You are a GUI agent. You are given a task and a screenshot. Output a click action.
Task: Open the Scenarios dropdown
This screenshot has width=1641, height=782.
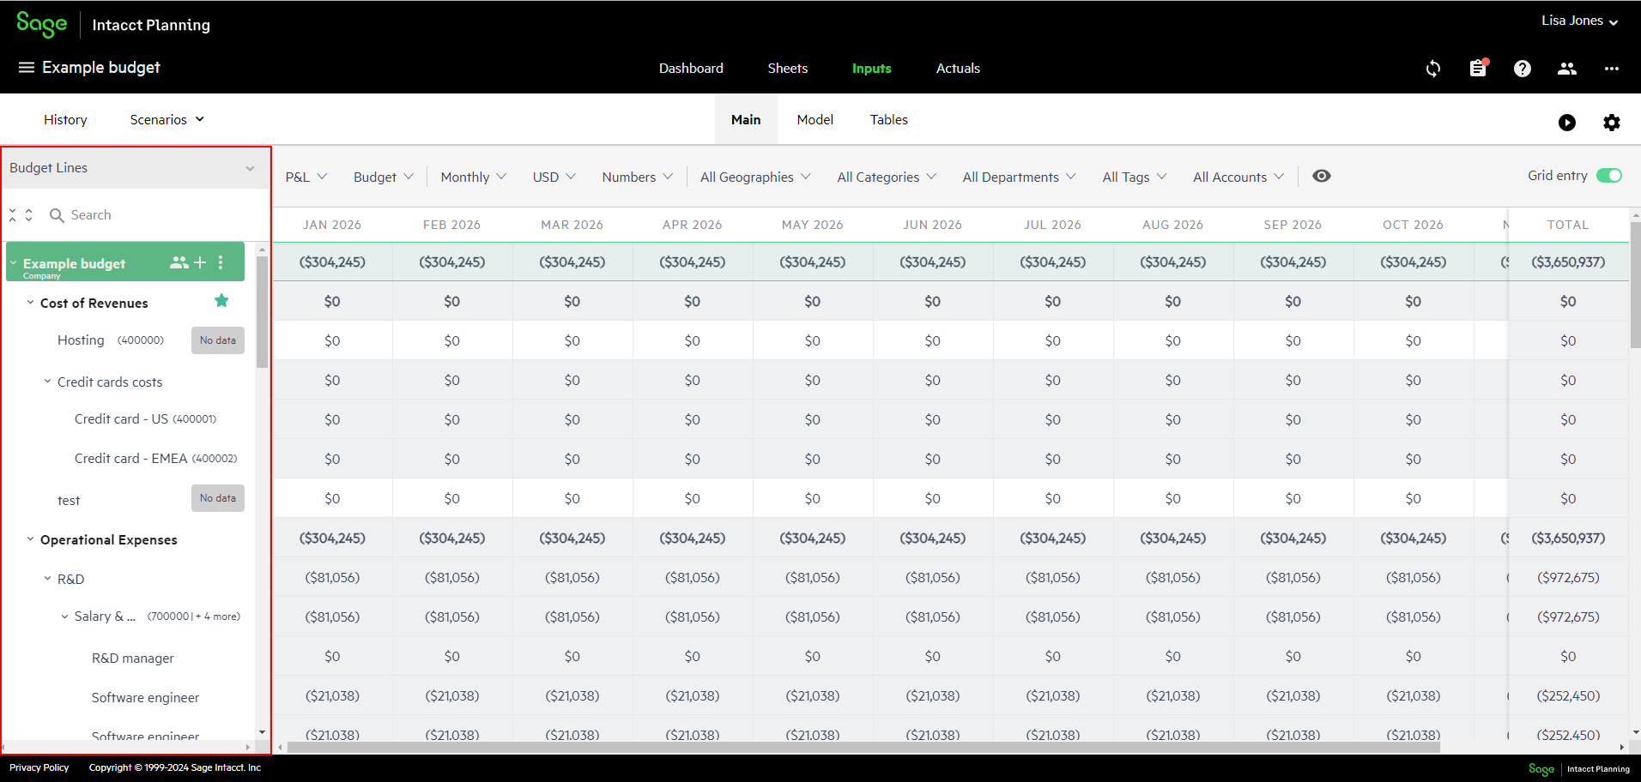(167, 119)
